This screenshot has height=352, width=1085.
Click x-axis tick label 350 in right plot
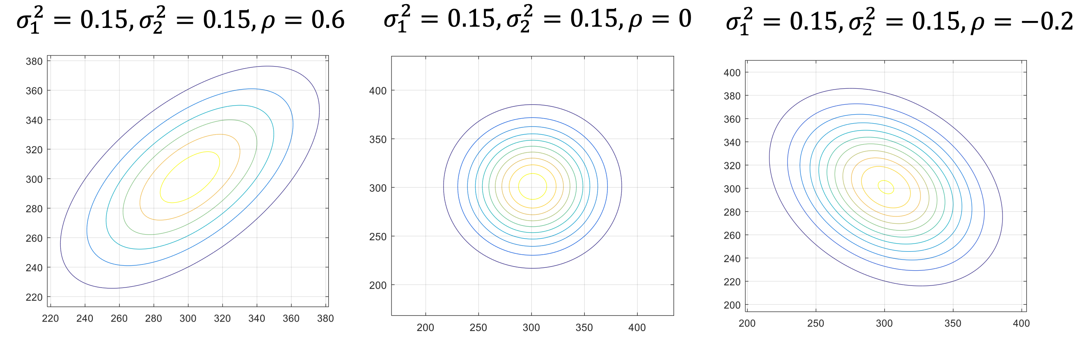[x=953, y=323]
